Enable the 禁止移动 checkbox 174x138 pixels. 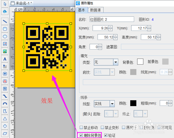point(81,128)
